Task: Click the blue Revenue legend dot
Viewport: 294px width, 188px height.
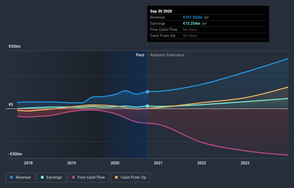Action: tap(11, 177)
